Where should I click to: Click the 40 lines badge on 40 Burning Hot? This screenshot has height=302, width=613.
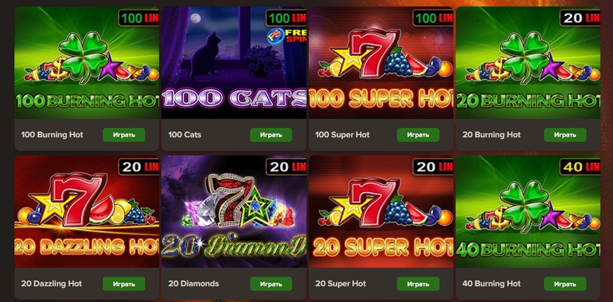click(580, 167)
